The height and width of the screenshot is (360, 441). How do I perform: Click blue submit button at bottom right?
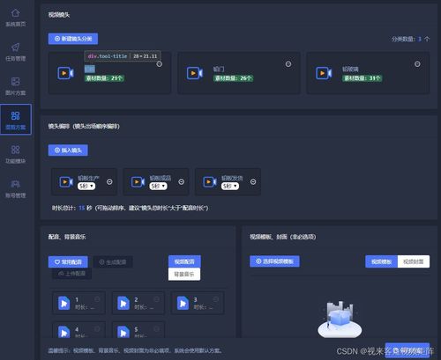click(407, 350)
